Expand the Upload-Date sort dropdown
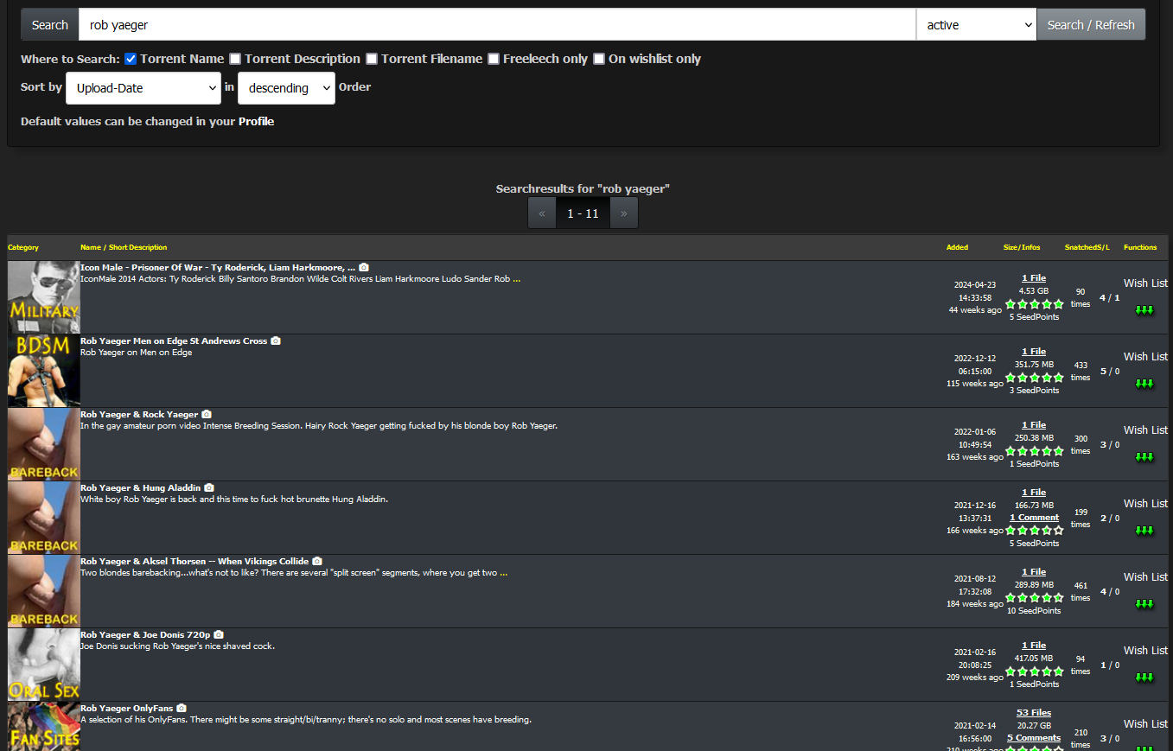Viewport: 1173px width, 751px height. tap(143, 88)
